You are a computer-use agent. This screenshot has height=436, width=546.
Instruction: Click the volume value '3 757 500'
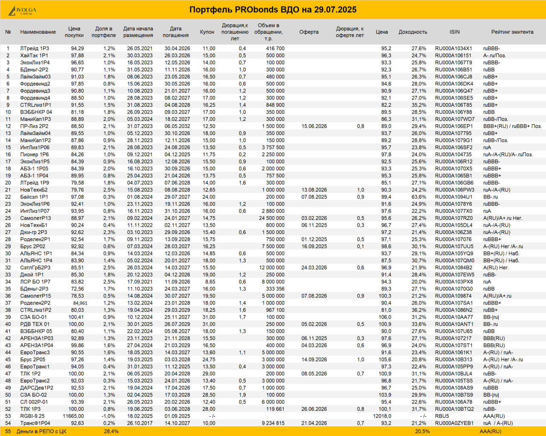(273, 147)
